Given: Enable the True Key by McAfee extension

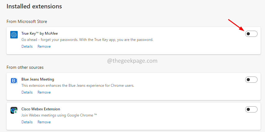Looking at the screenshot, I should (x=251, y=34).
